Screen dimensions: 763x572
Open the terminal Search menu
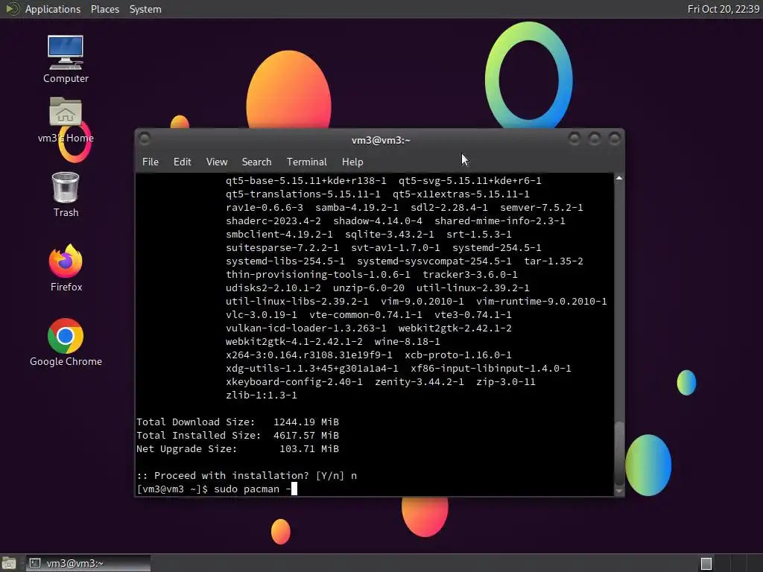pyautogui.click(x=256, y=162)
